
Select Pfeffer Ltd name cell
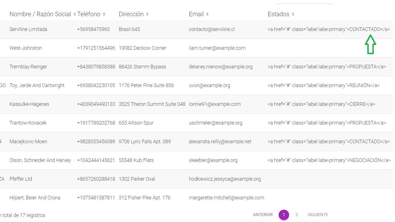[21, 179]
